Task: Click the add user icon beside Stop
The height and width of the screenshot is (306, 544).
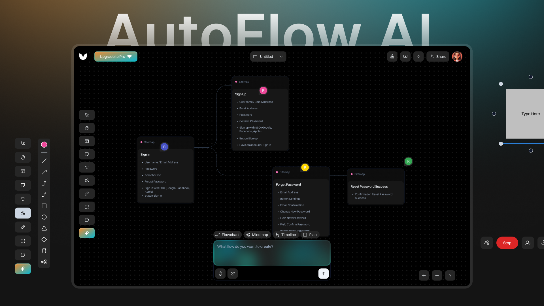Action: pos(528,243)
